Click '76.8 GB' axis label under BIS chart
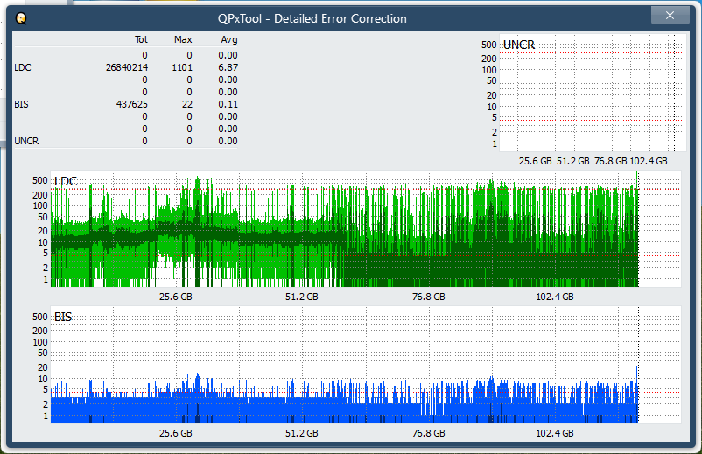 pyautogui.click(x=428, y=433)
